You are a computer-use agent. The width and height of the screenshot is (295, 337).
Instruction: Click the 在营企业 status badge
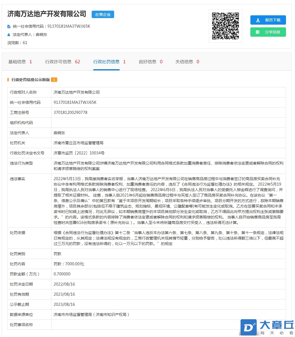coord(103,15)
